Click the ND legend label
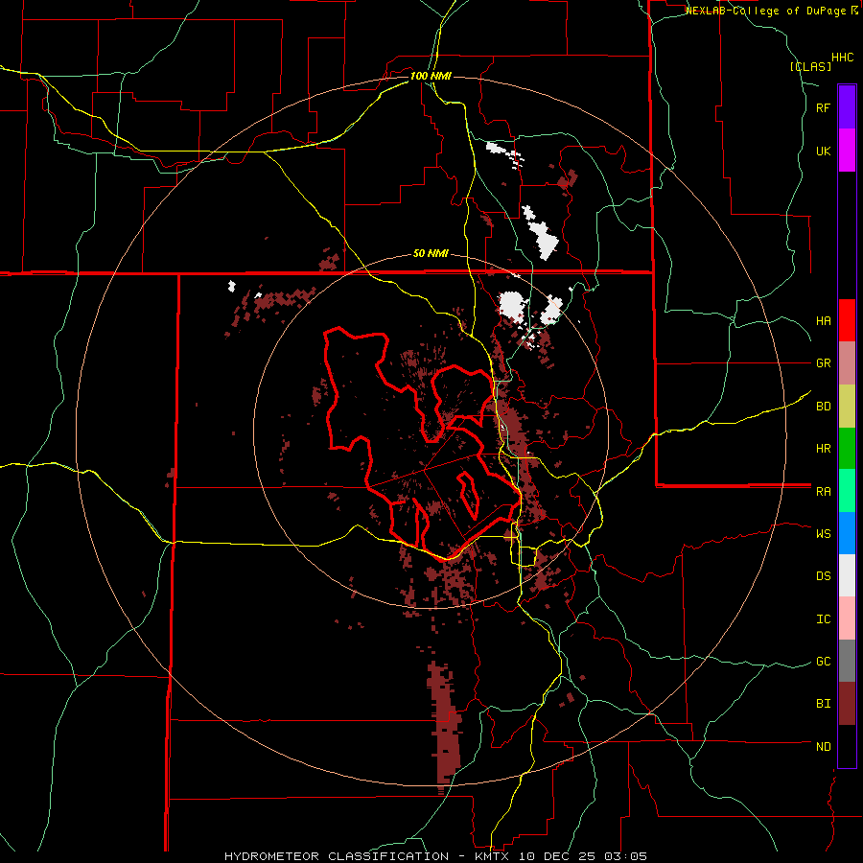The height and width of the screenshot is (863, 863). point(823,747)
